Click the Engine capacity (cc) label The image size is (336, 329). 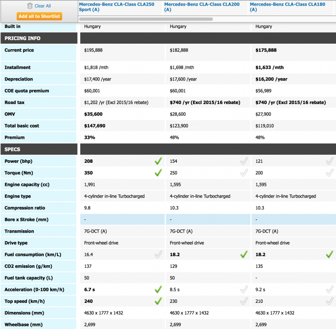[x=27, y=185]
